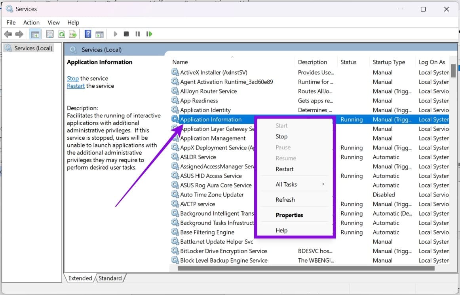Click the vertical scrollbar thumb of services list
The width and height of the screenshot is (460, 295).
(453, 71)
